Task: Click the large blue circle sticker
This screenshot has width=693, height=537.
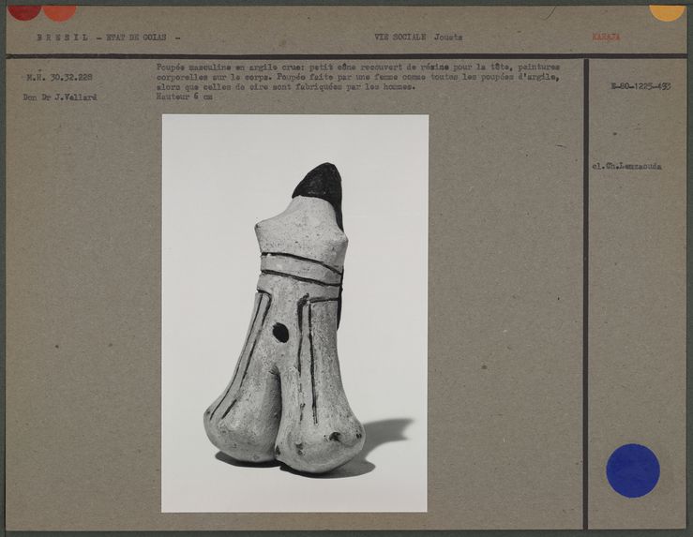Action: coord(632,470)
